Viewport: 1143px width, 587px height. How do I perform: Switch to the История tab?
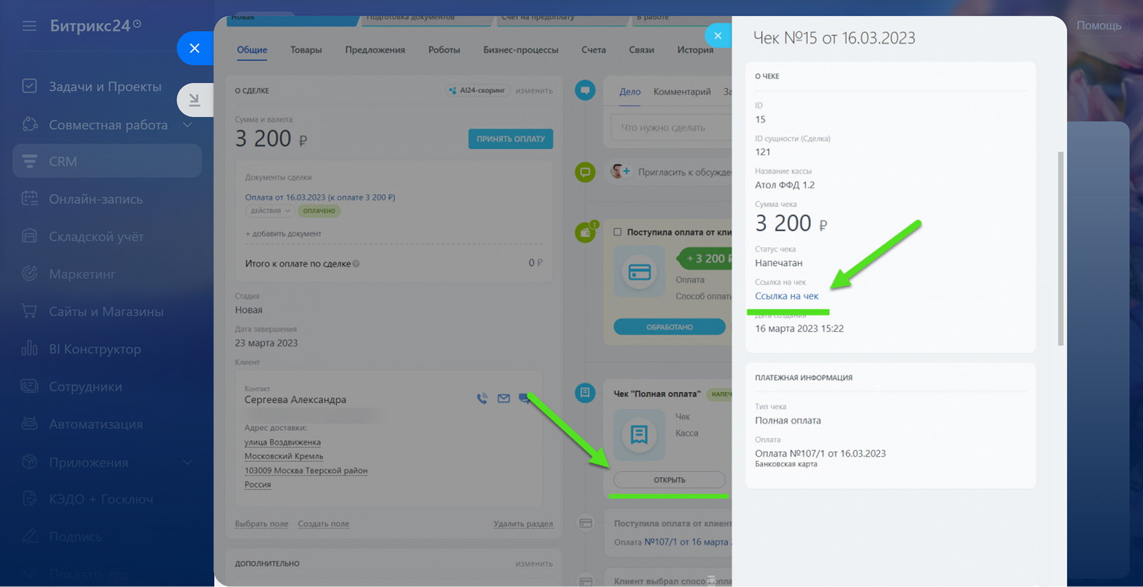coord(695,50)
